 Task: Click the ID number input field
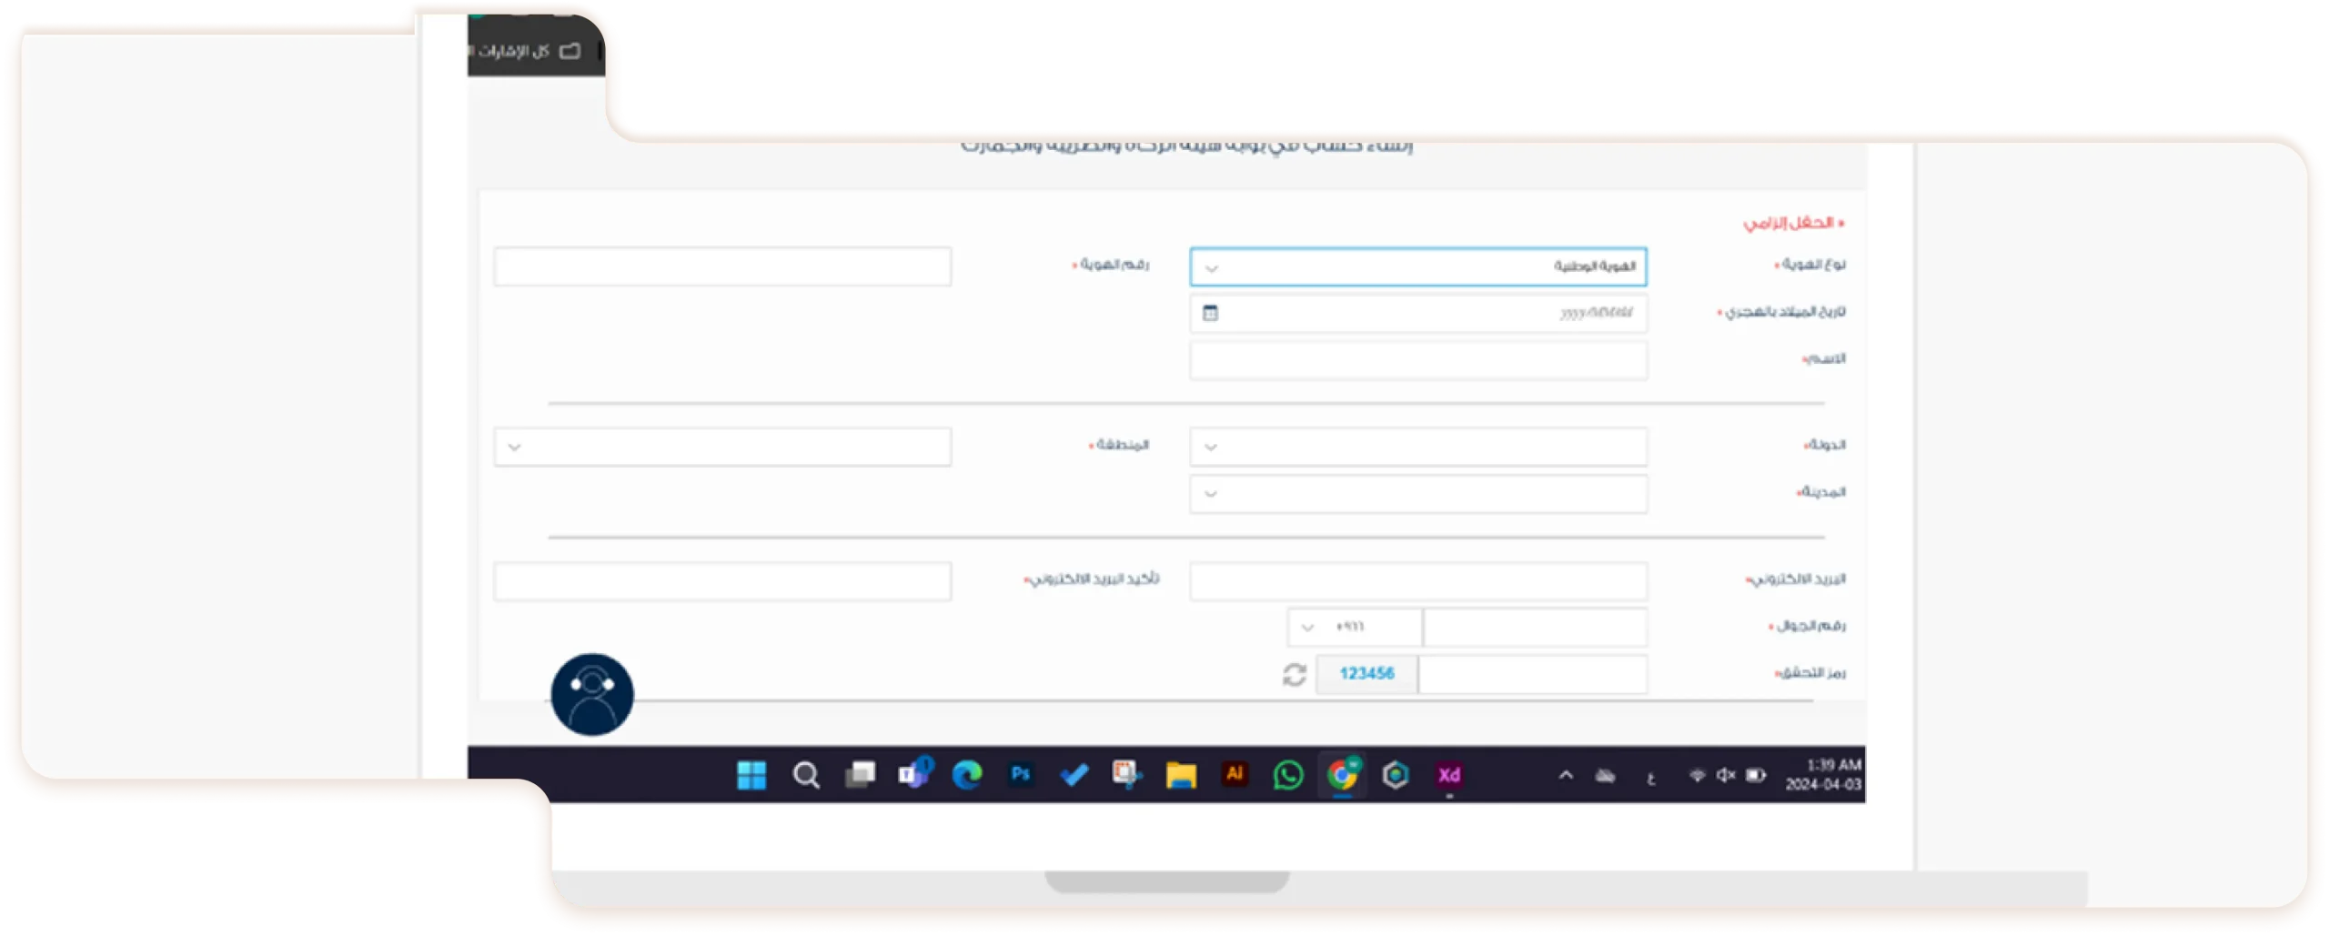[x=722, y=267]
